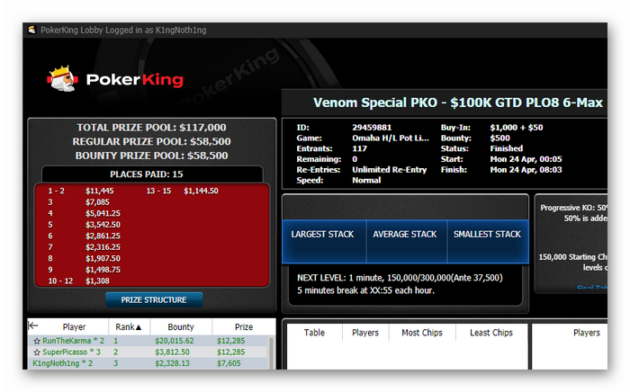Screen dimensions: 630x392
Task: Star the SuperPicasso player row
Action: [37, 352]
